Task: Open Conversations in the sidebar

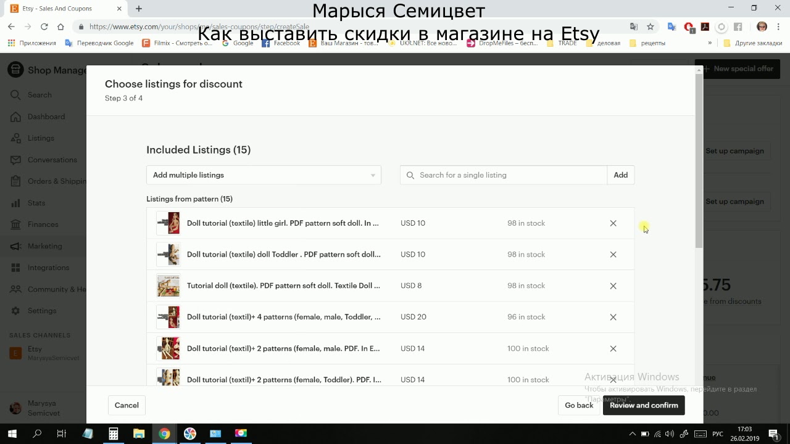Action: [x=52, y=160]
